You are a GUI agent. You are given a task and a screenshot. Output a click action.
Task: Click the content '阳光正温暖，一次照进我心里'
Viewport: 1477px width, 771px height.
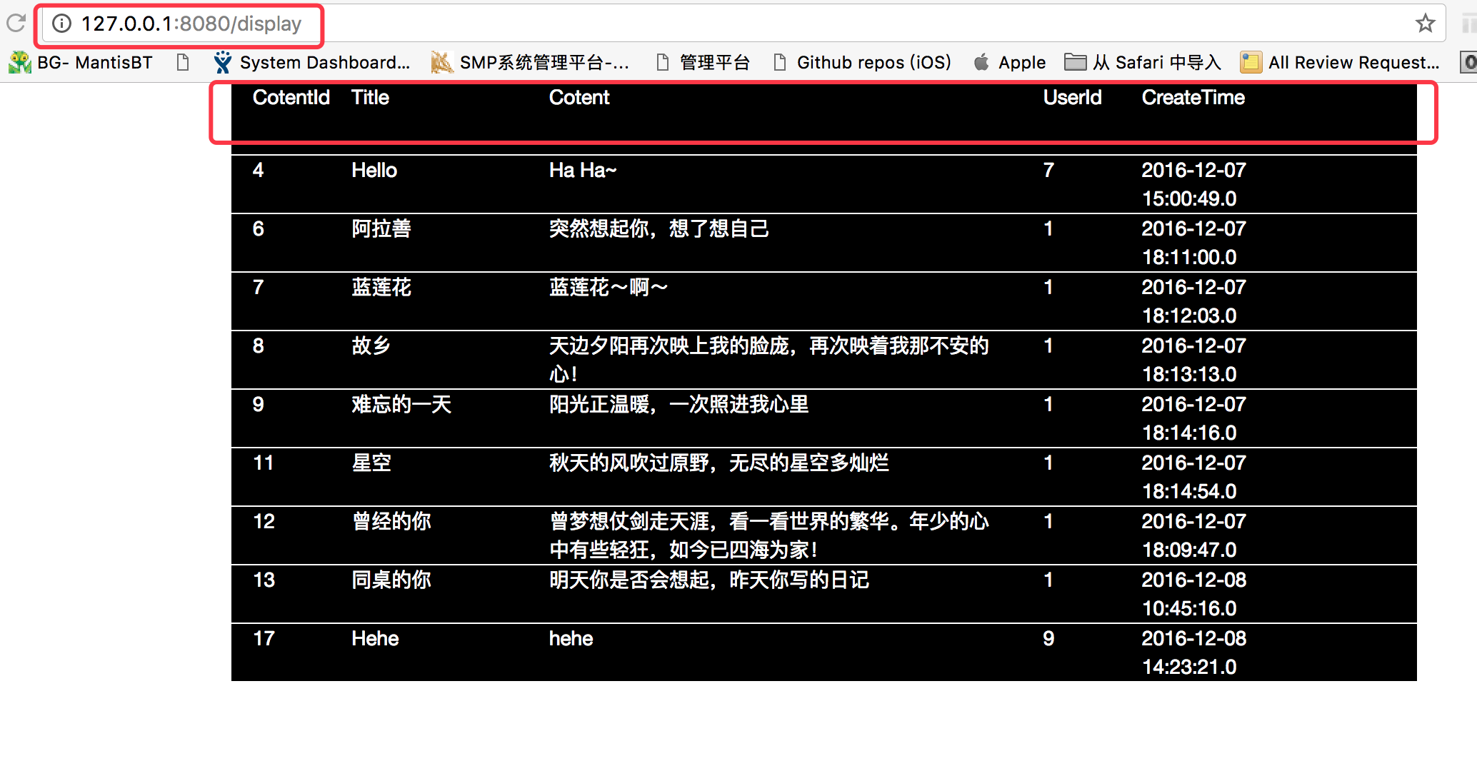679,404
